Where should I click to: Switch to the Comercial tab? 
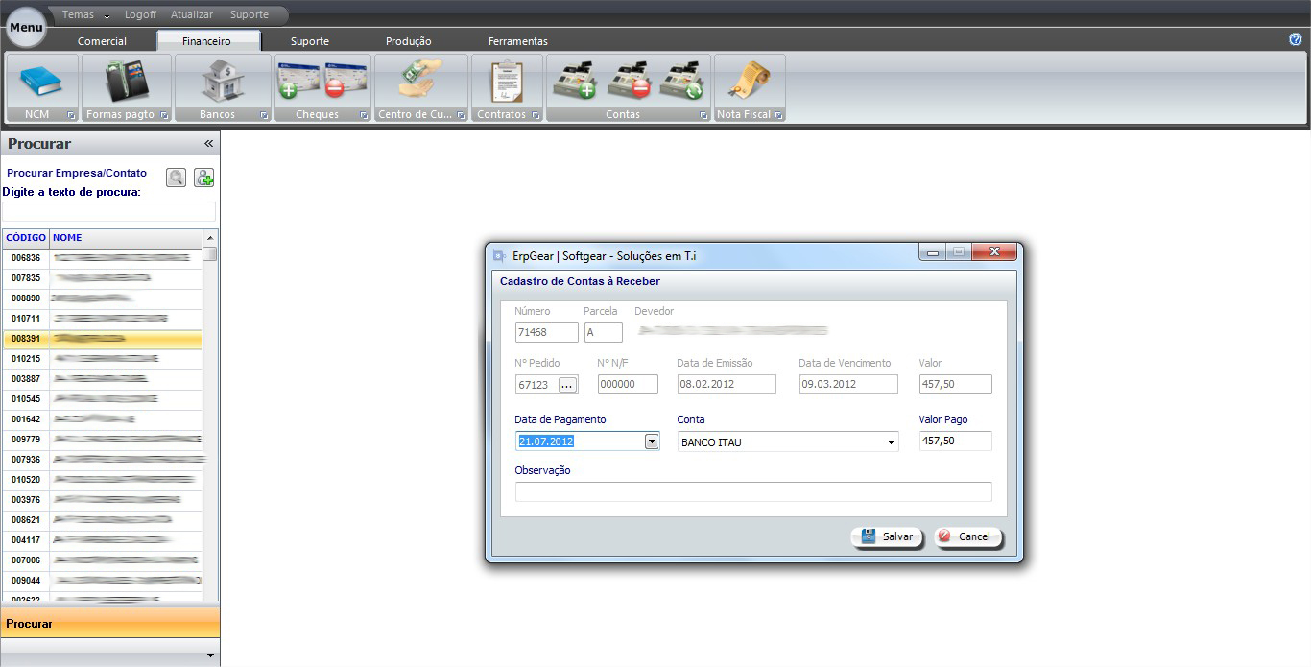(102, 41)
